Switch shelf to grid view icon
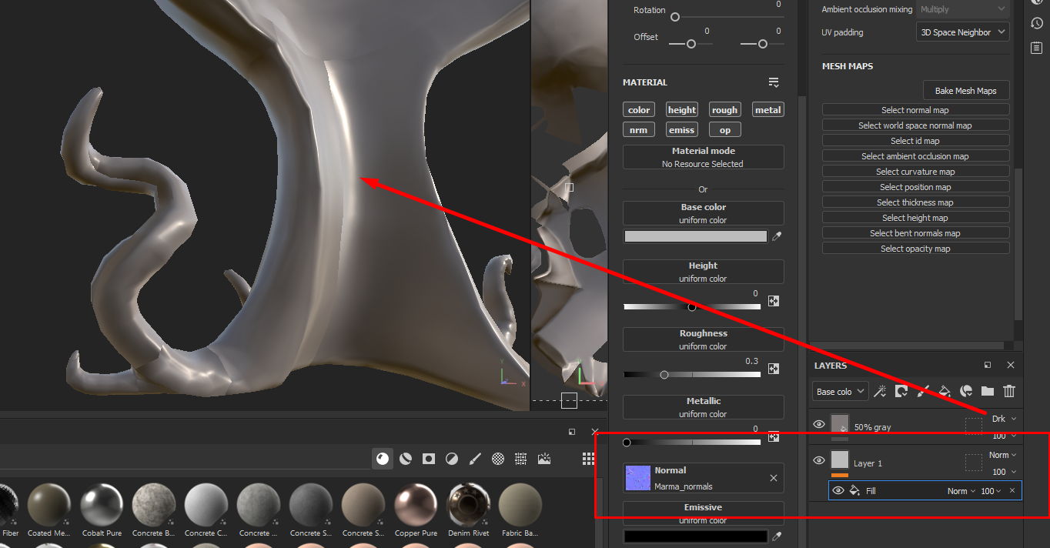 pyautogui.click(x=588, y=459)
